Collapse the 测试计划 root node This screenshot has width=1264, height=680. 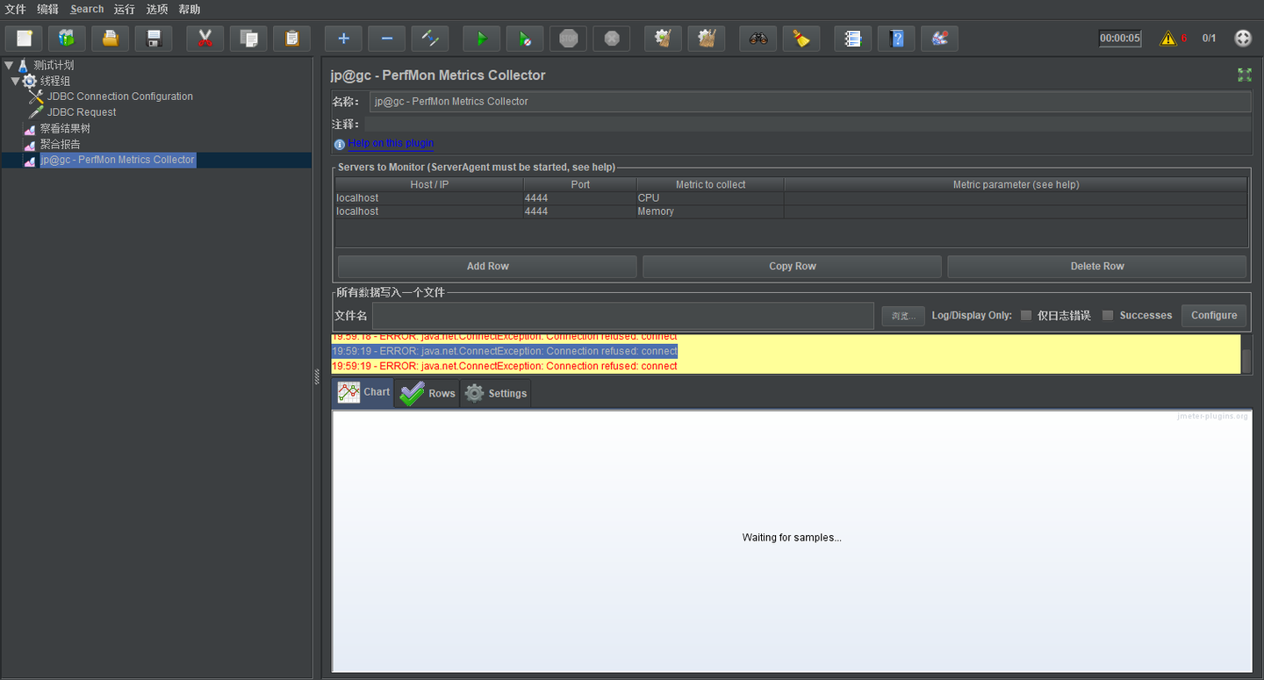(7, 64)
